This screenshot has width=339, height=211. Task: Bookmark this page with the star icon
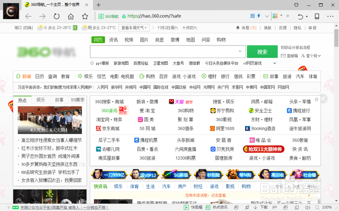coord(85,16)
